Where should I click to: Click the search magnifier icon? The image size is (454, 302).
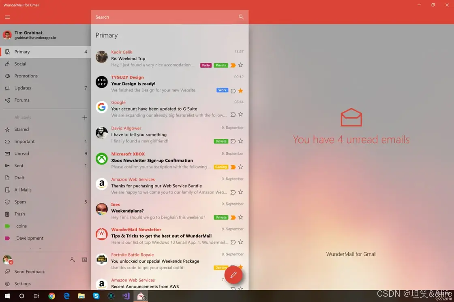pos(241,17)
